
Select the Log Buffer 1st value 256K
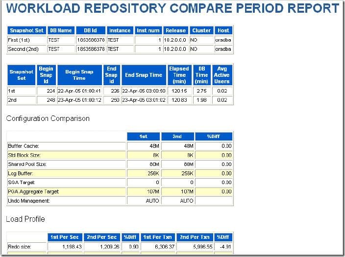[x=143, y=173]
